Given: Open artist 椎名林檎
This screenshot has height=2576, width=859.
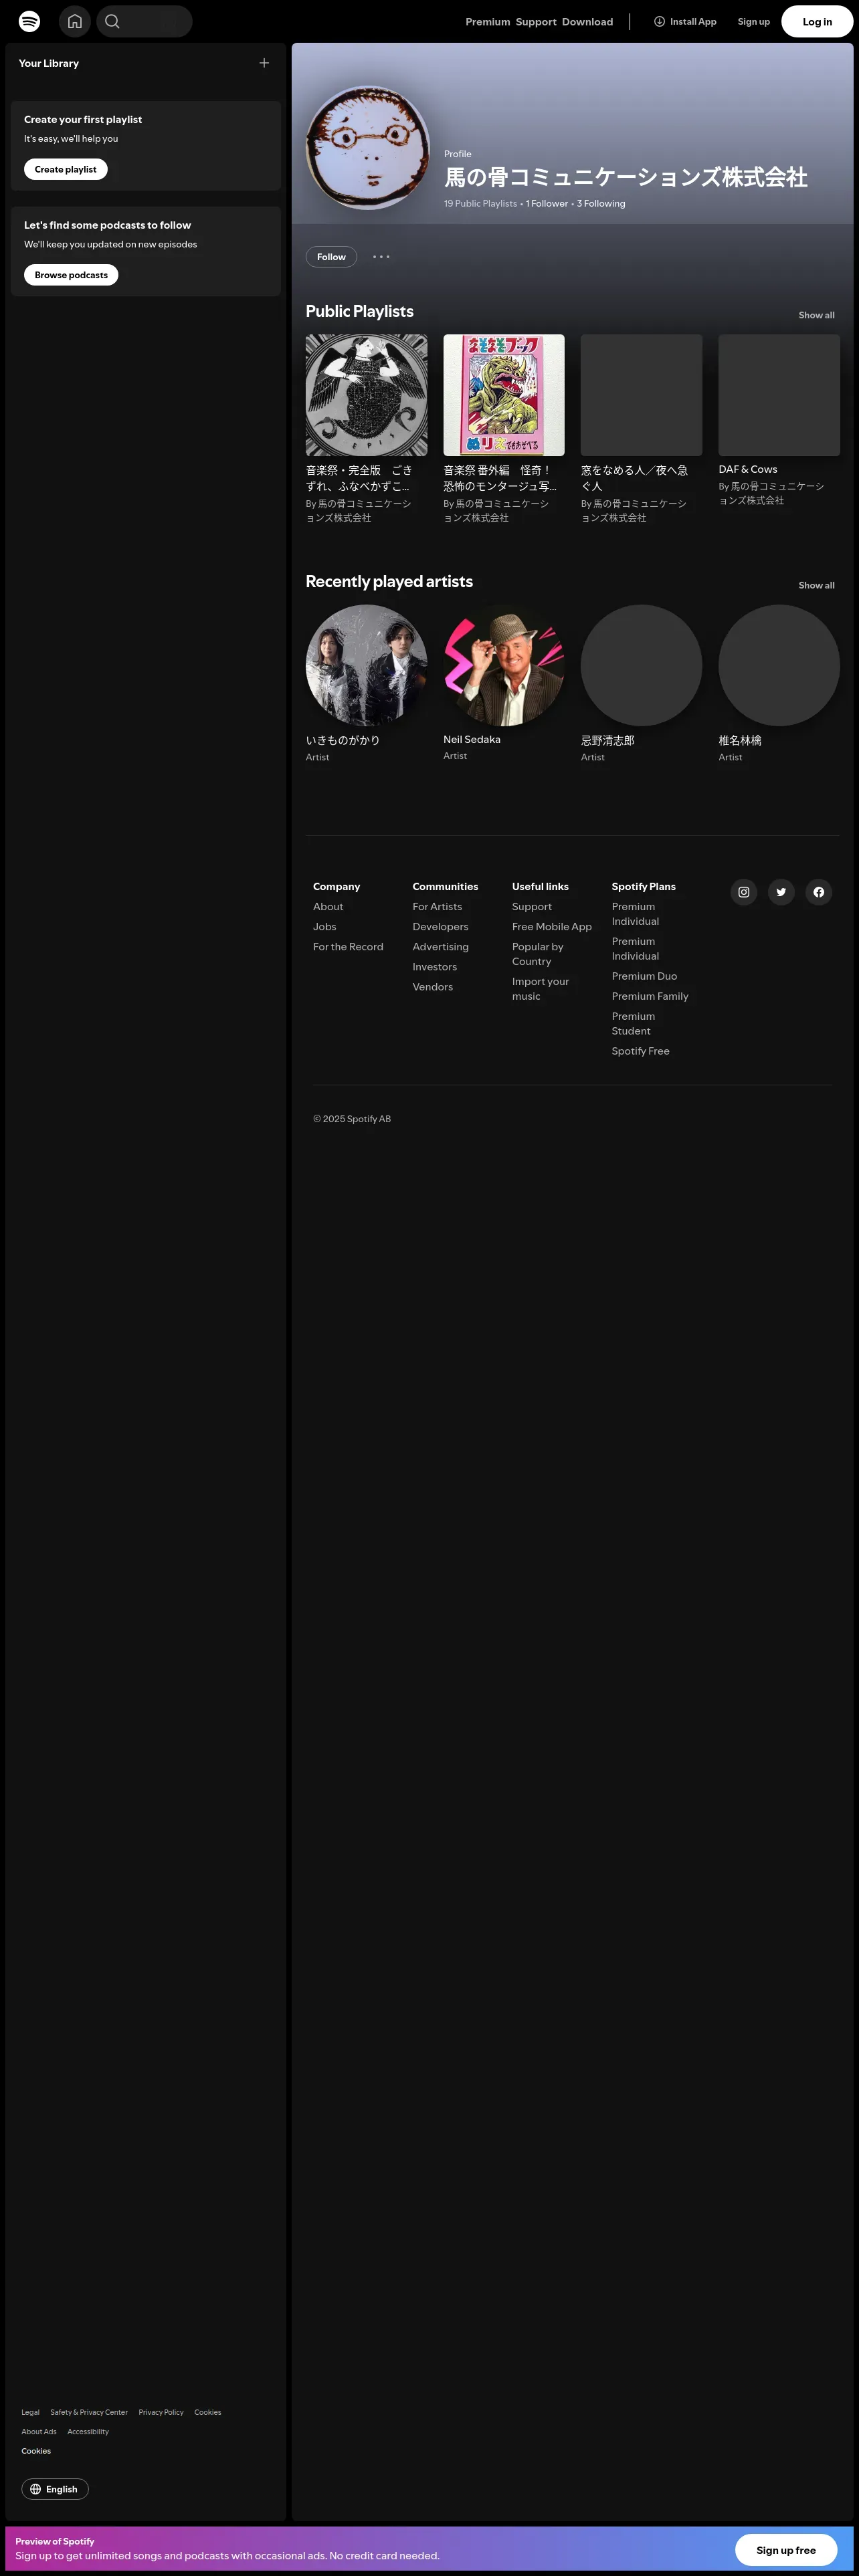Looking at the screenshot, I should 779,685.
